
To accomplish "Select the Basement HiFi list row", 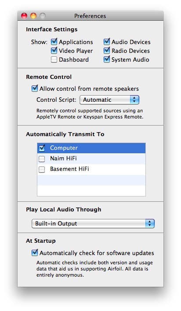I will click(x=91, y=170).
